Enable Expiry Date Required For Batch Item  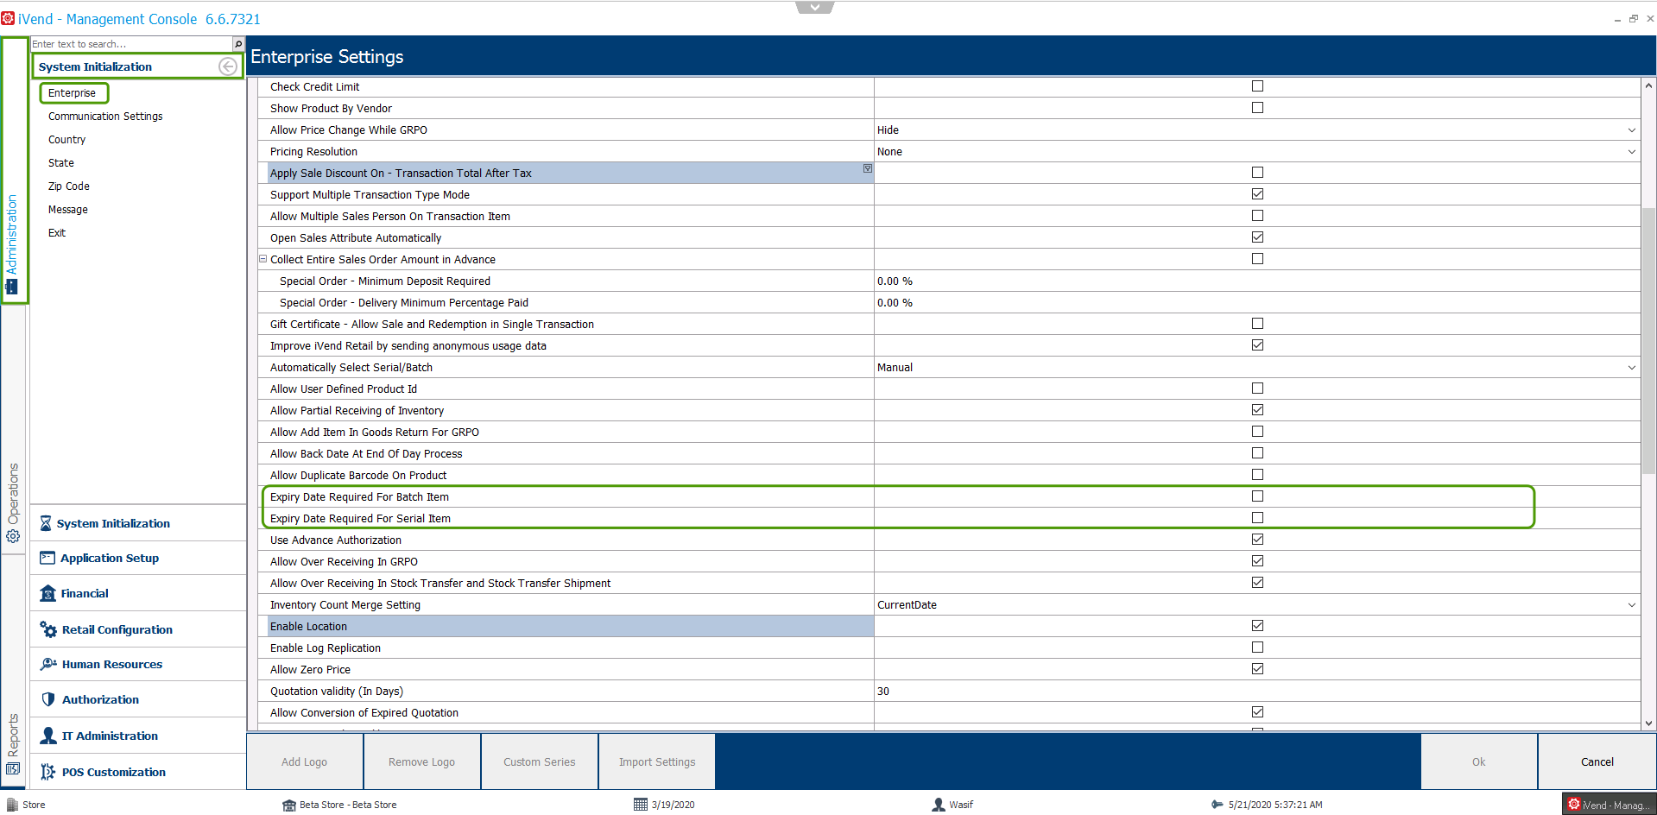(x=1257, y=496)
